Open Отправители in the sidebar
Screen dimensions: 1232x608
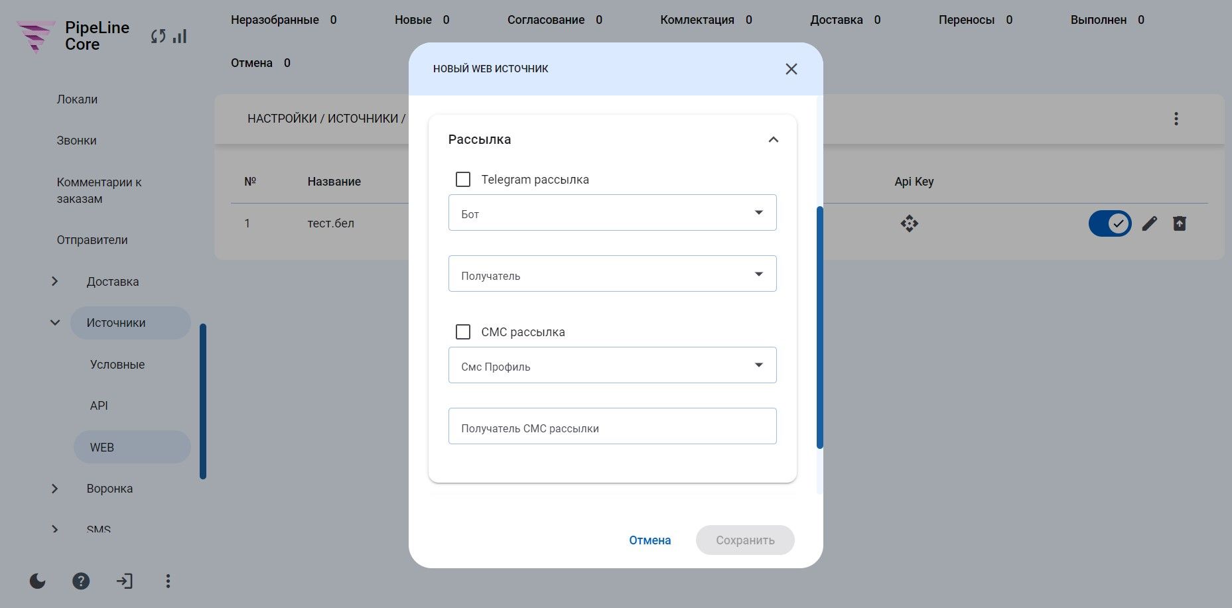(92, 240)
